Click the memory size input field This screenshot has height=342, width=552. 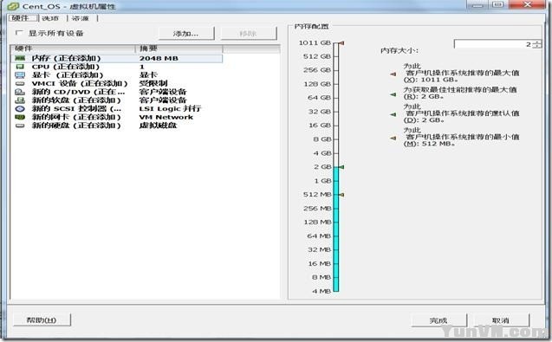493,44
